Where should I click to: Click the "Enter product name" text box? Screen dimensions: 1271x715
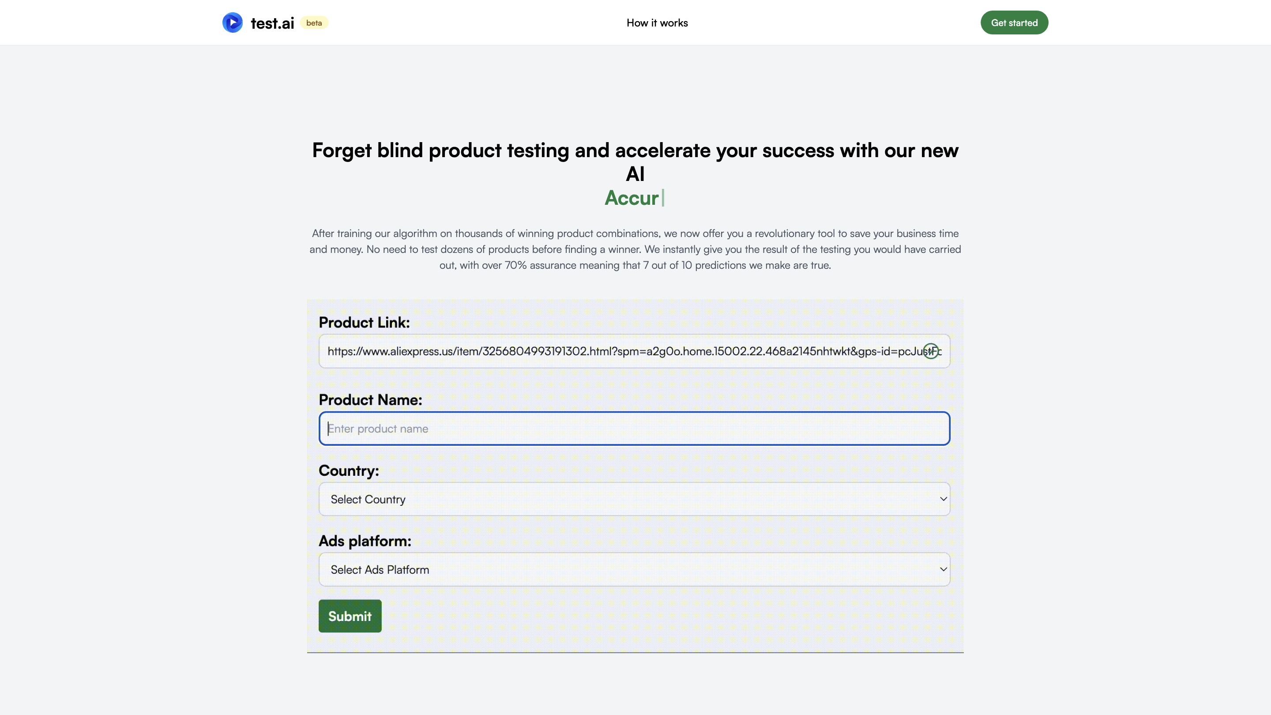click(634, 428)
